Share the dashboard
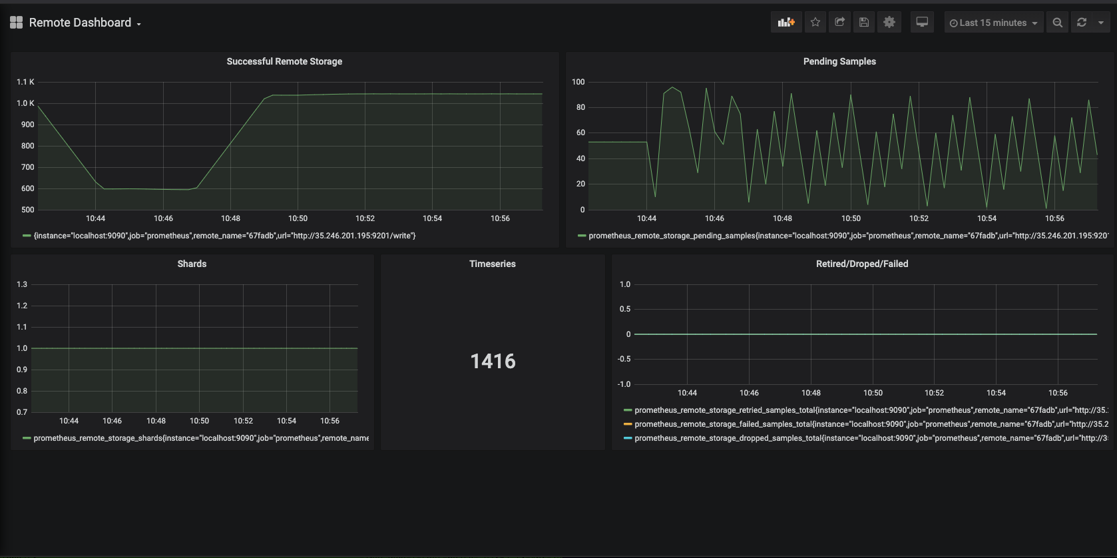Image resolution: width=1117 pixels, height=558 pixels. click(x=840, y=22)
